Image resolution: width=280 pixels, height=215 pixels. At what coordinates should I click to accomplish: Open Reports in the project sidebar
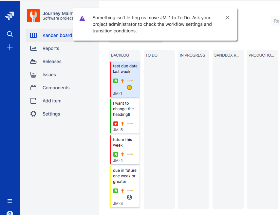(x=51, y=48)
